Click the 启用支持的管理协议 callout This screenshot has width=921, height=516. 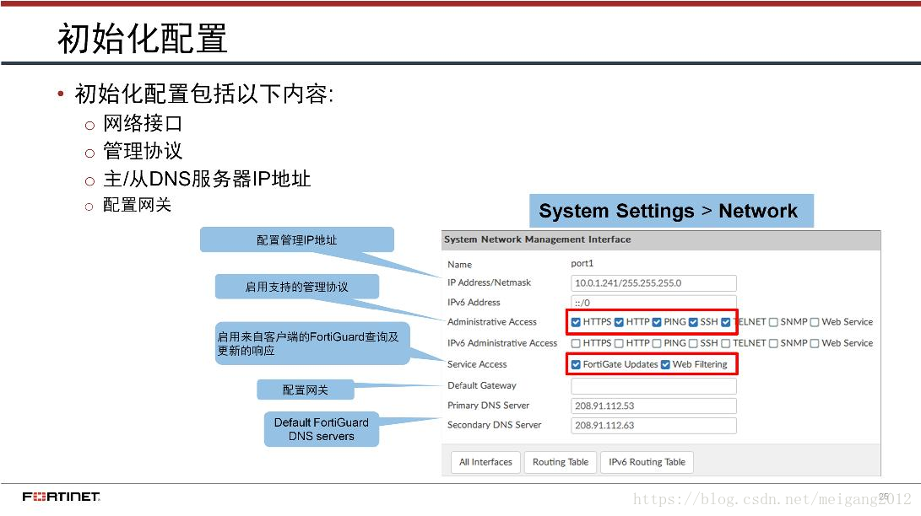click(x=296, y=287)
